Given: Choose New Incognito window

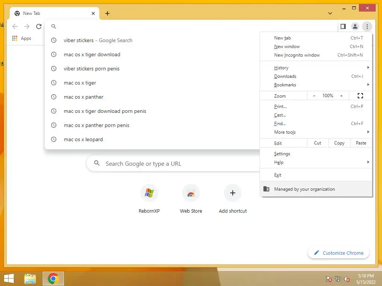Looking at the screenshot, I should [x=316, y=55].
